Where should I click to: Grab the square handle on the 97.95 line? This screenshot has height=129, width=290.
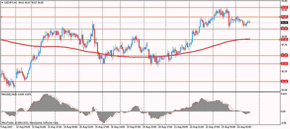[x=1, y=39]
